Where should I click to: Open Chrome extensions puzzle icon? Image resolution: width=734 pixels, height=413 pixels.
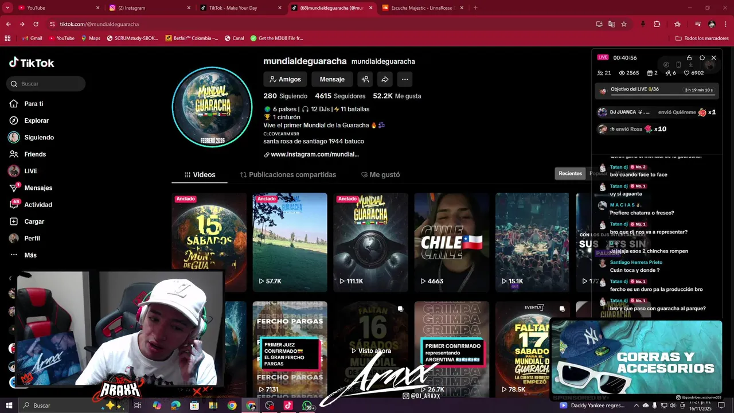click(657, 24)
